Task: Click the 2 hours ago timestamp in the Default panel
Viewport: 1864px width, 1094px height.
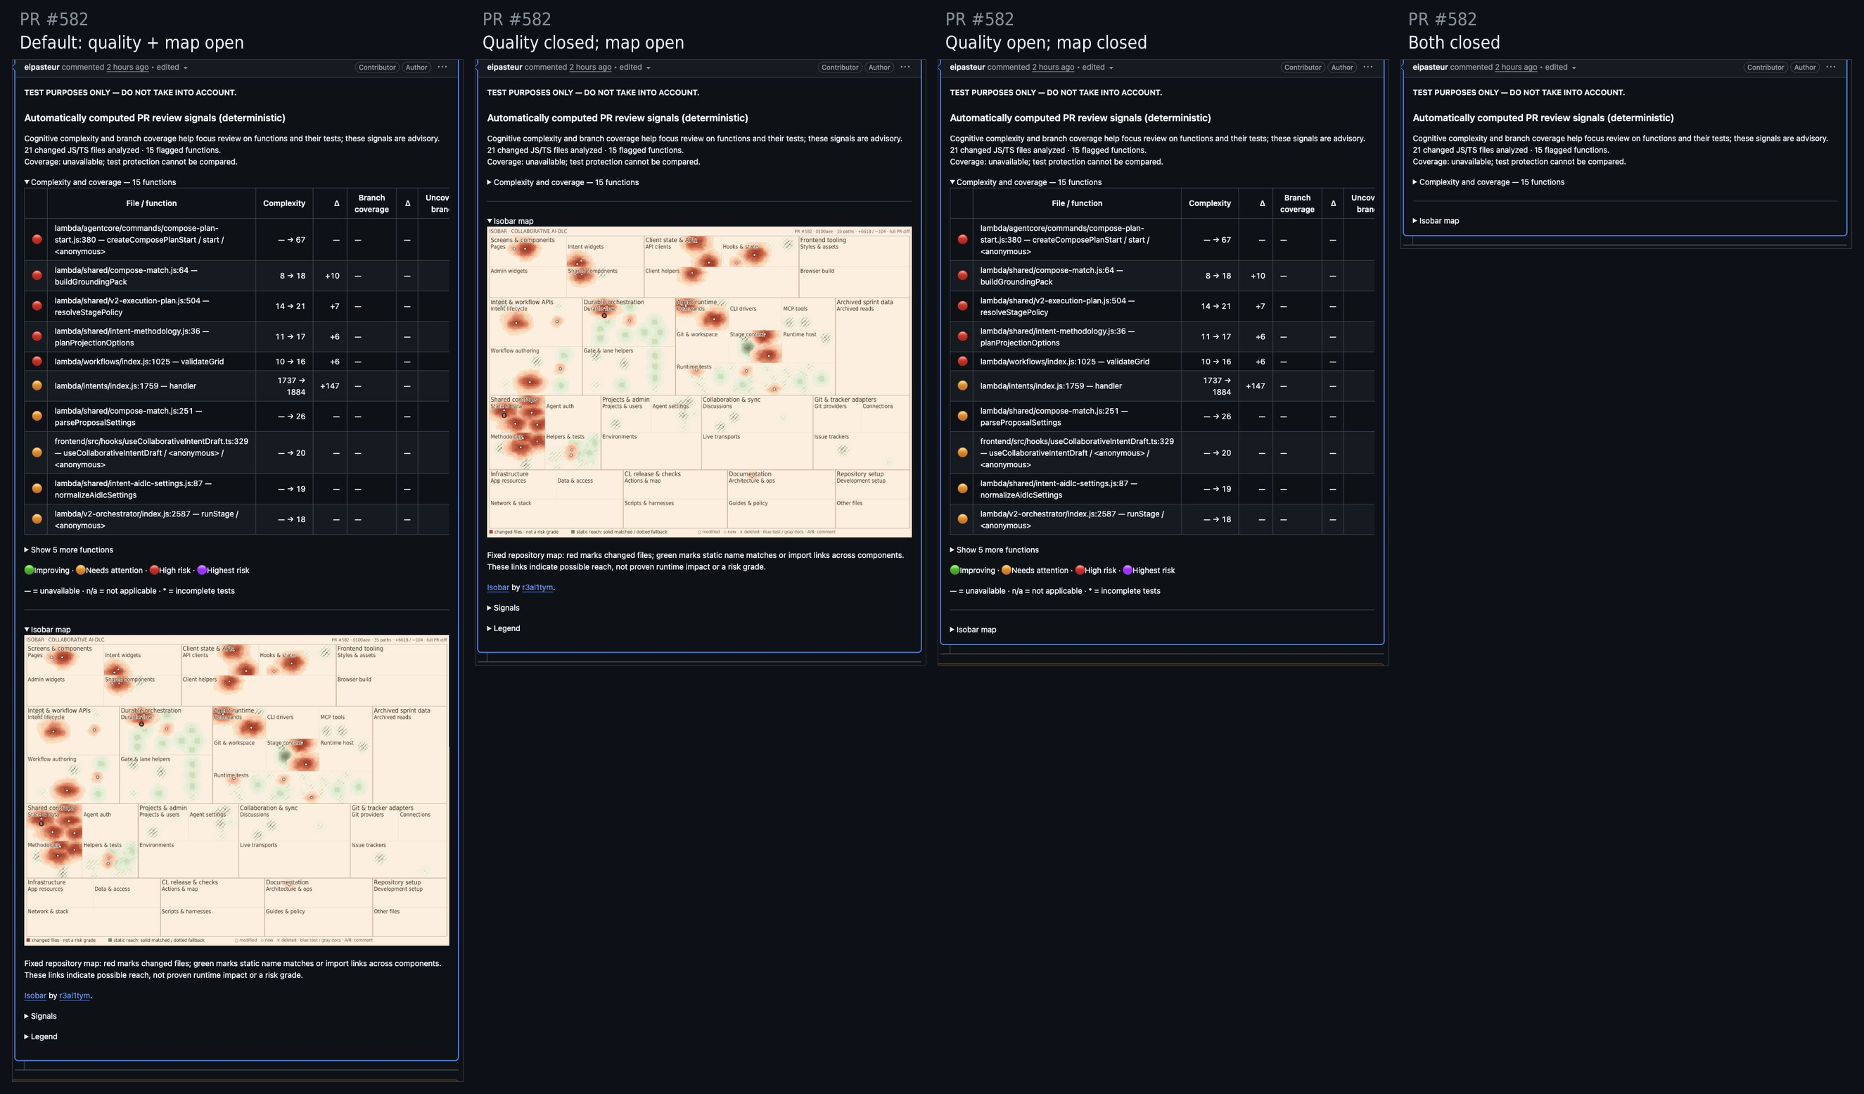Action: coord(127,68)
